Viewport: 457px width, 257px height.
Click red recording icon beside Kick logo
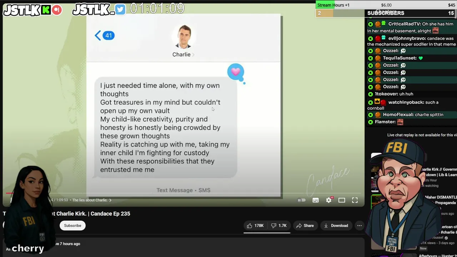(57, 10)
